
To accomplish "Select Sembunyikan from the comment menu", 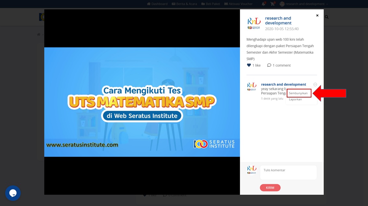I will pyautogui.click(x=298, y=93).
